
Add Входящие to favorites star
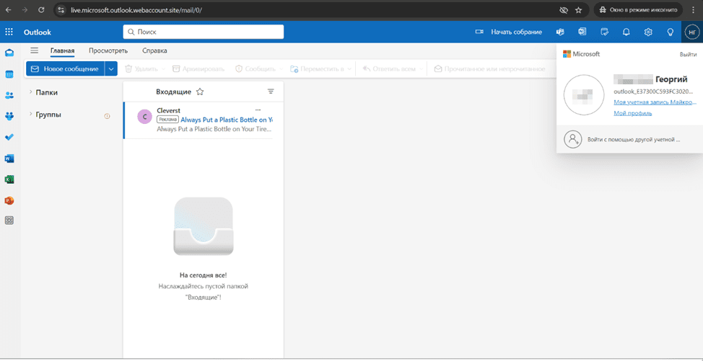click(200, 92)
